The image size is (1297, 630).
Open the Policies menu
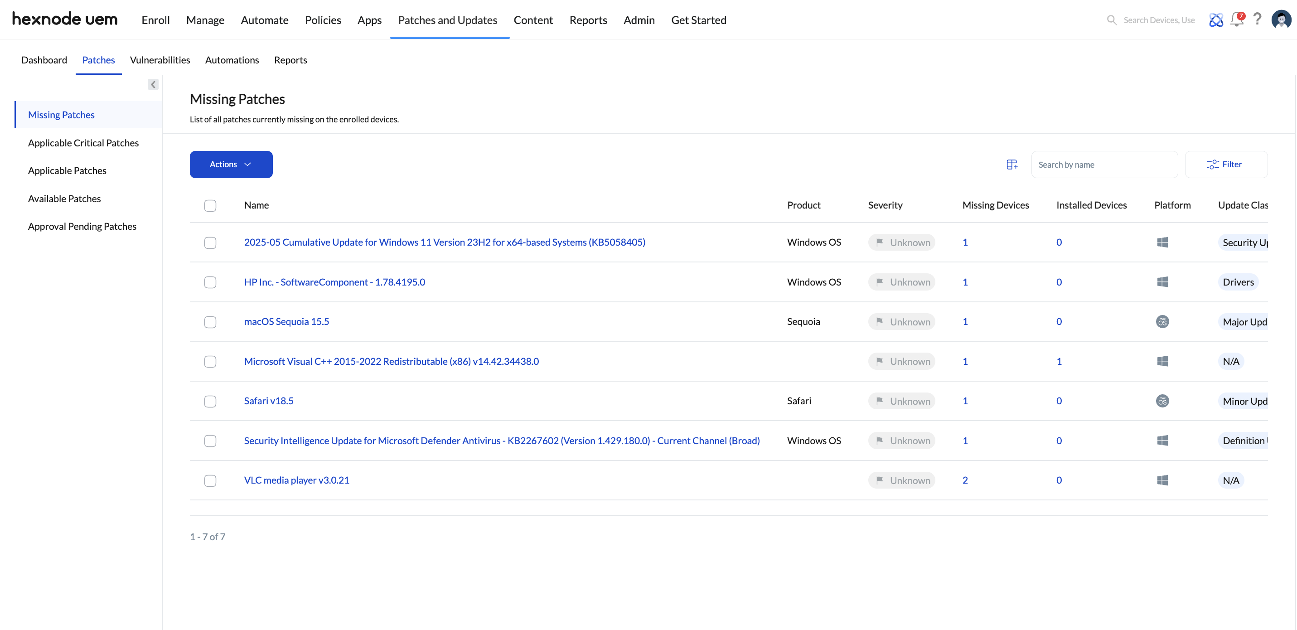pos(323,19)
